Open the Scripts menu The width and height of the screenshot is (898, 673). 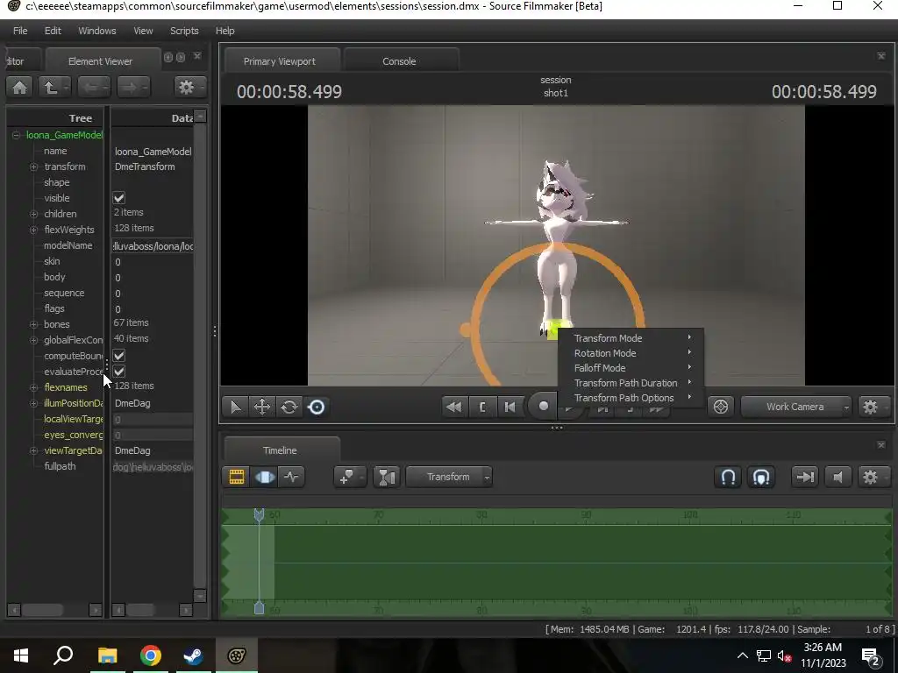tap(184, 31)
